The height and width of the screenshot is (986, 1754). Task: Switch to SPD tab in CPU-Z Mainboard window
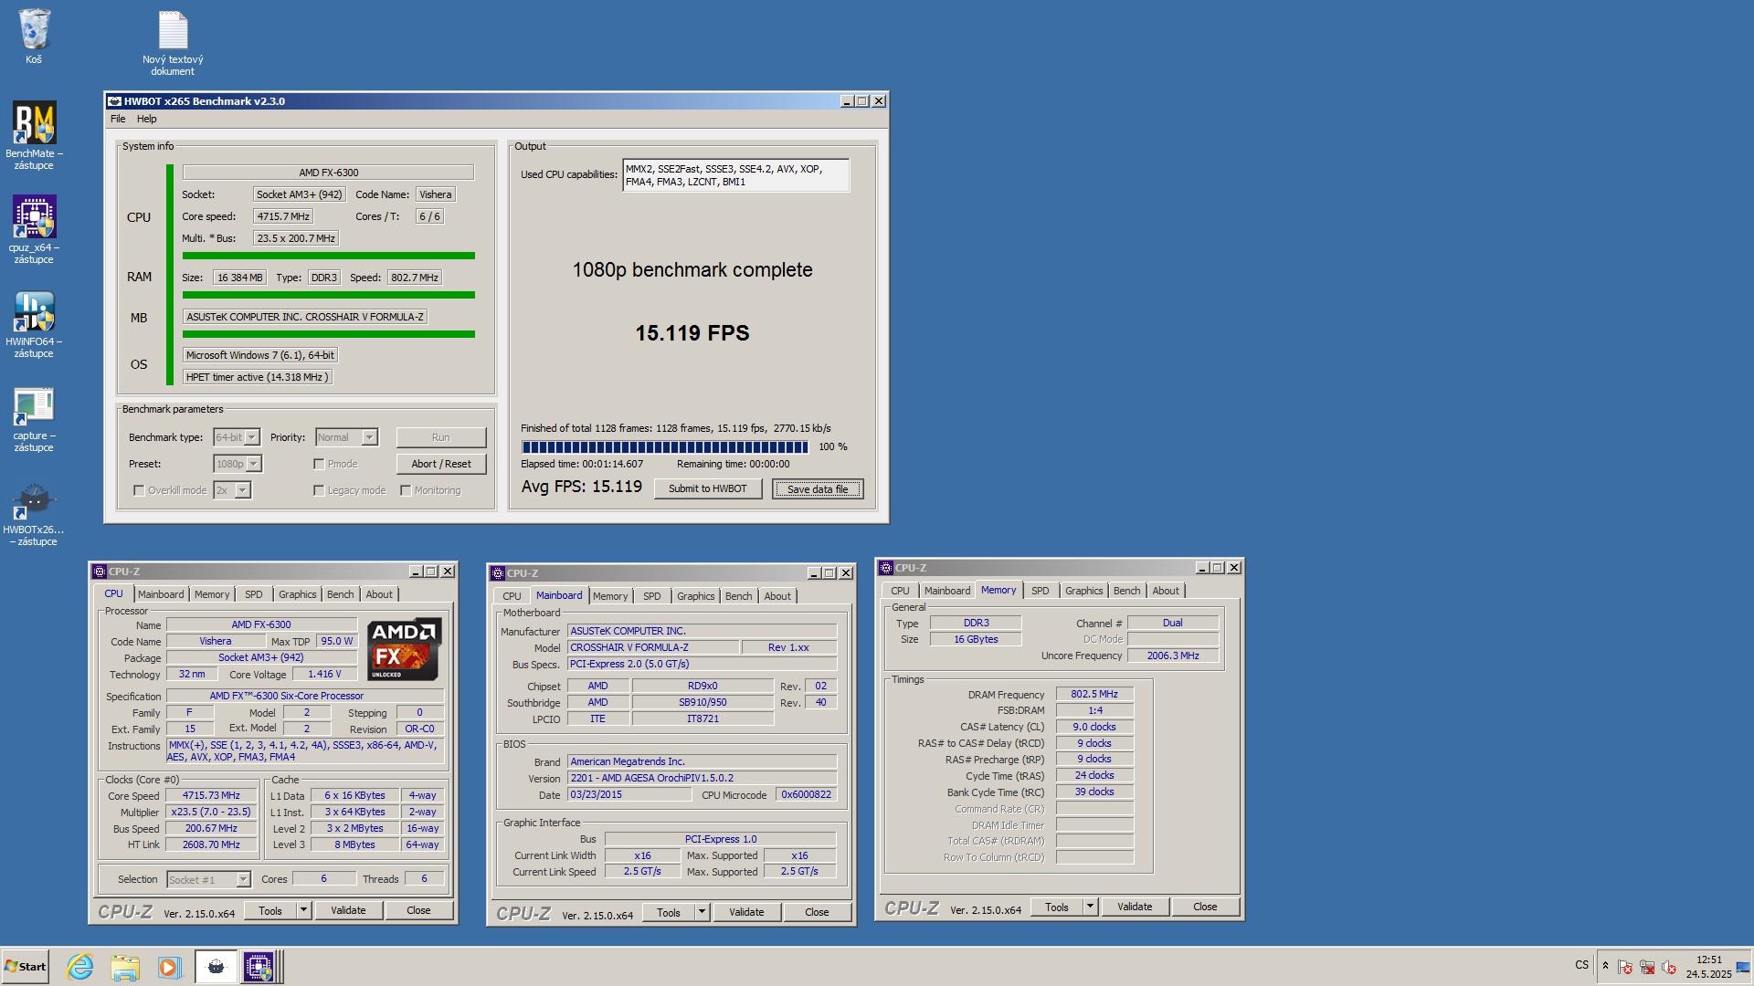(x=651, y=596)
